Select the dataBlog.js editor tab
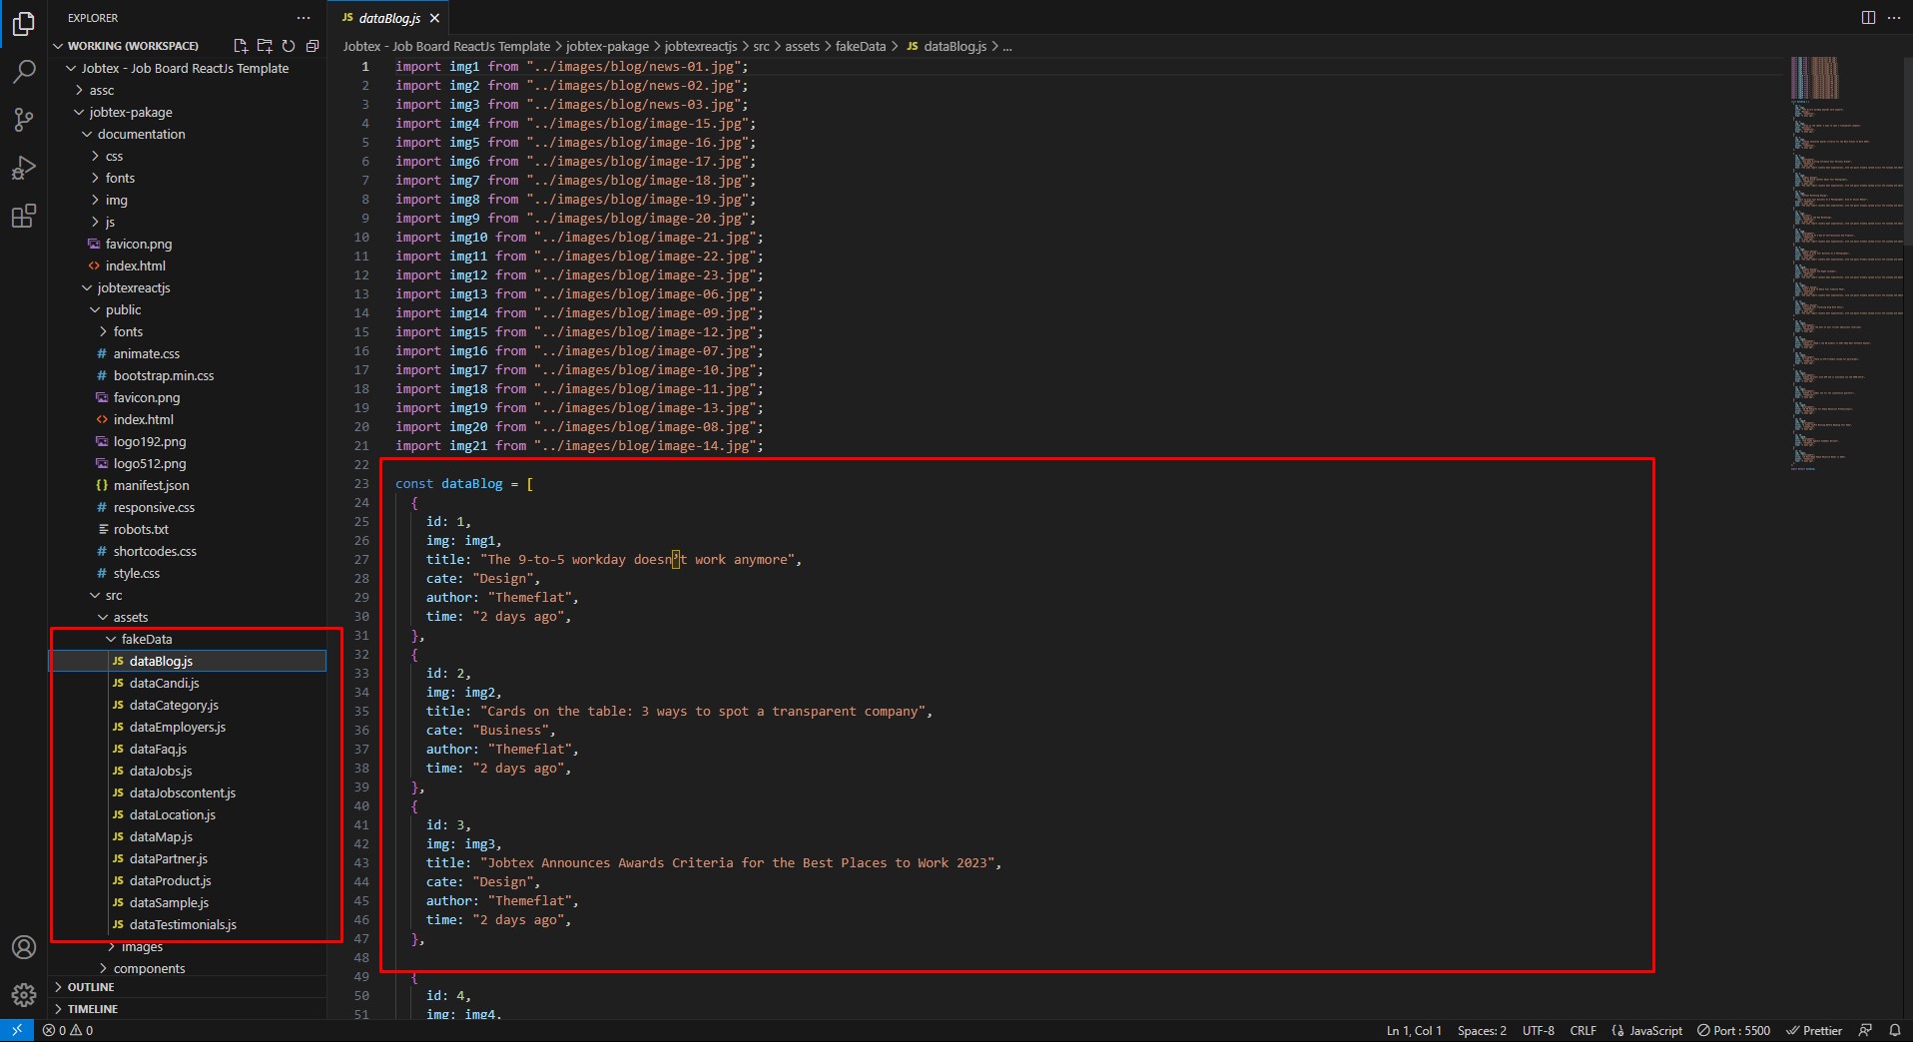The height and width of the screenshot is (1042, 1913). [388, 18]
